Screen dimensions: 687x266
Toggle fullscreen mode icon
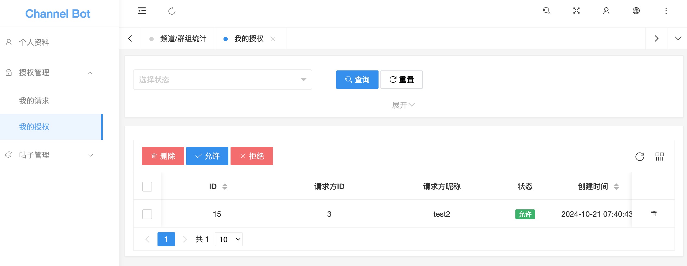576,11
